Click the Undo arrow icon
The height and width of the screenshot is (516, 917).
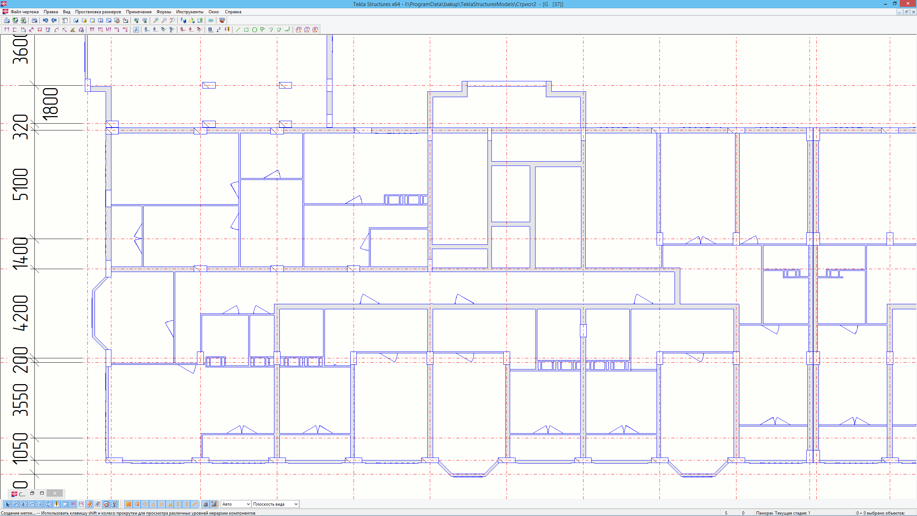(x=45, y=20)
